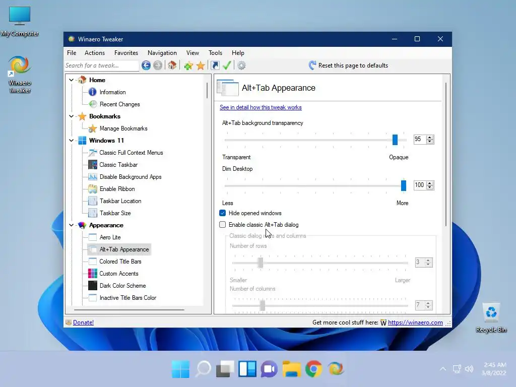Screen dimensions: 516x387
Task: Click the tree panel horizontal scrollbar
Action: click(129, 310)
